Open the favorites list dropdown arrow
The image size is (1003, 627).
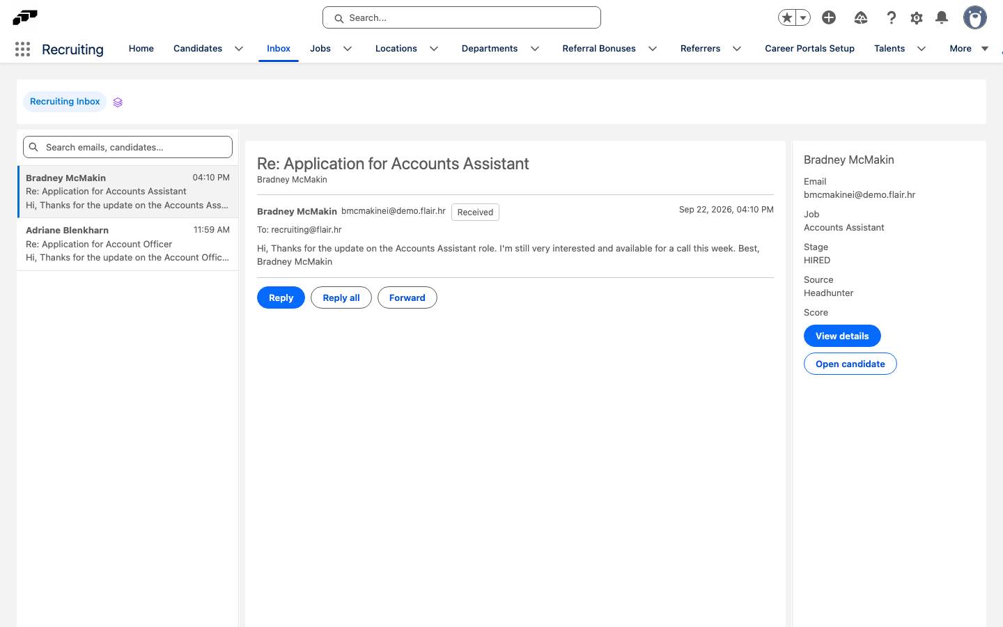tap(803, 17)
